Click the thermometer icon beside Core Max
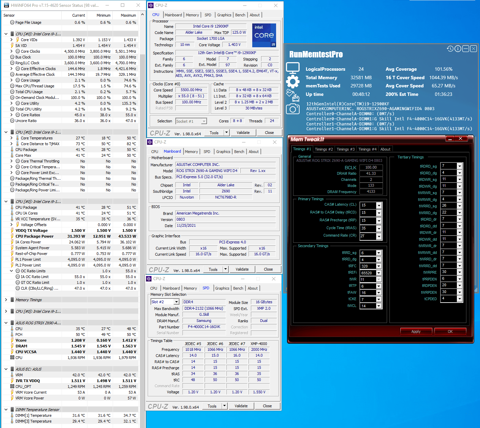Screen dimensions: 480x428 point(12,155)
